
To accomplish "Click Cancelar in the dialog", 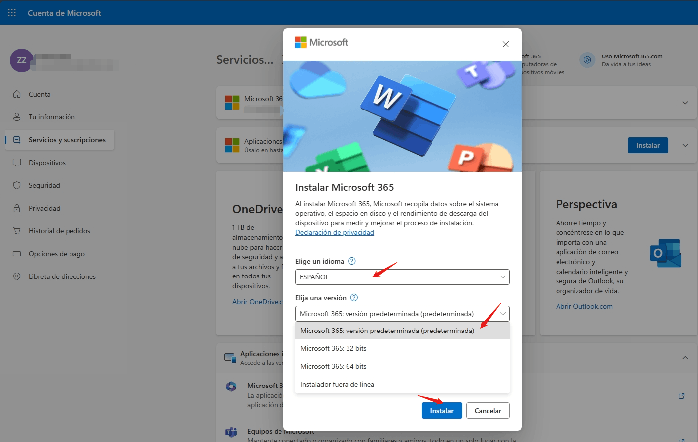I will pyautogui.click(x=488, y=411).
